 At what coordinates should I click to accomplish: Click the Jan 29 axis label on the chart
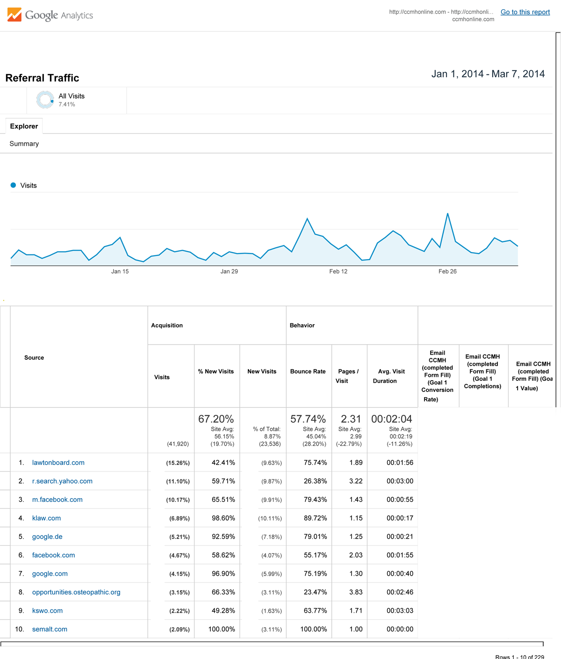[229, 271]
